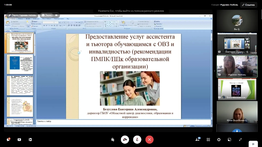
Task: Open the speech bubble popup at bottom-right corner
Action: coord(253,144)
